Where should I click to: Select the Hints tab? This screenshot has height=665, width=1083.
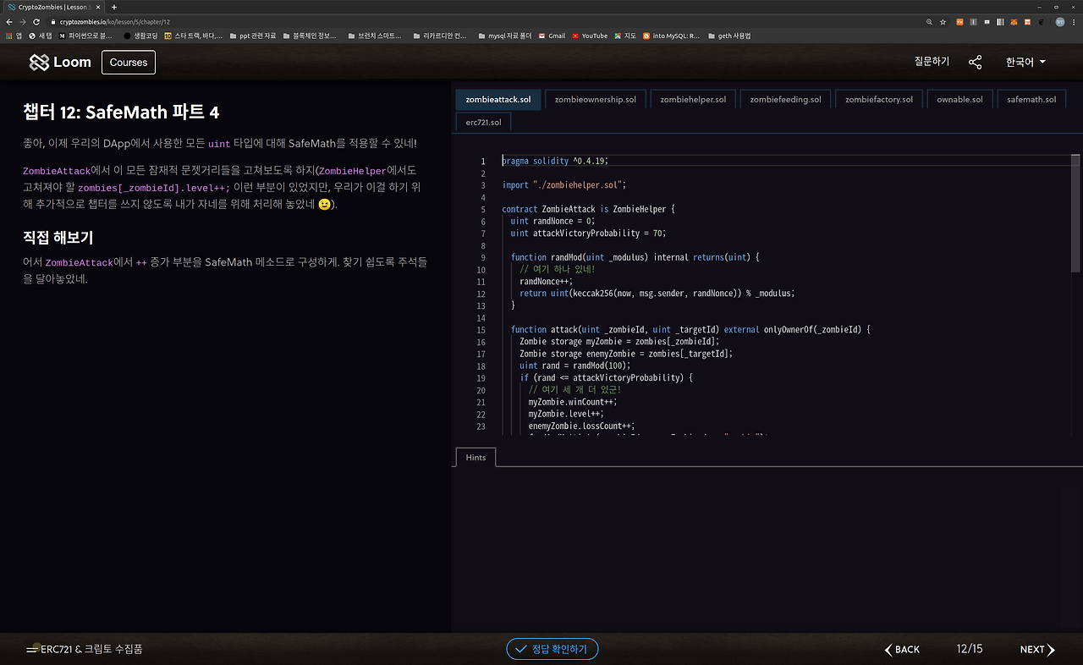click(x=476, y=458)
